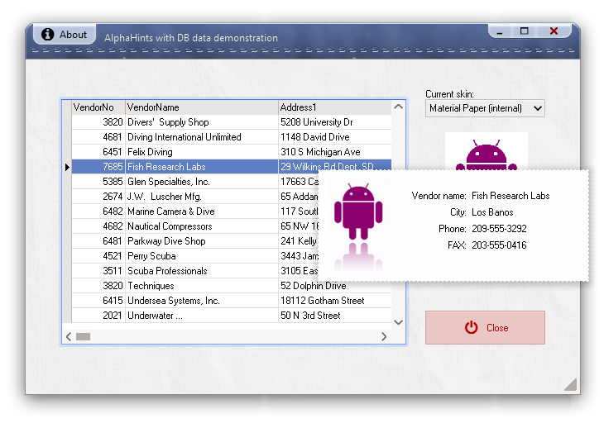Click the current row indicator arrow
This screenshot has height=423, width=604.
coord(67,167)
